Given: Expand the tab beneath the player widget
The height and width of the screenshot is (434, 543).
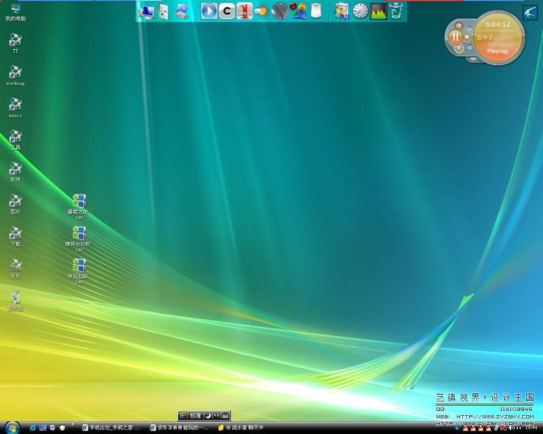Looking at the screenshot, I should coord(472,60).
